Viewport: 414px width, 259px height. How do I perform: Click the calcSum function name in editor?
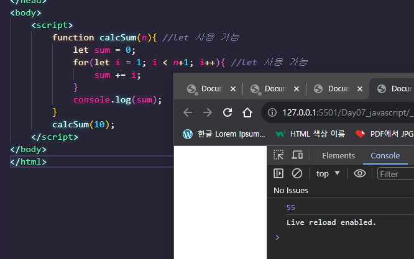[x=117, y=38]
